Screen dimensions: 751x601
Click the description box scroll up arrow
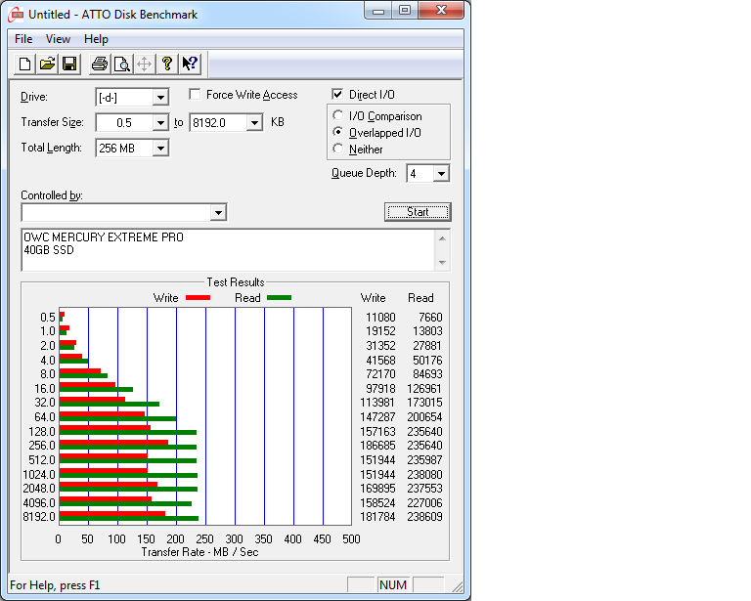[442, 238]
